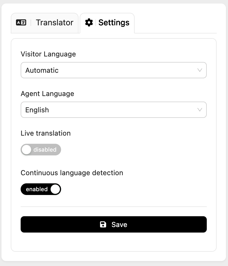Click the floppy disk icon inside Save button
Viewport: 228px width, 266px height.
[x=103, y=224]
